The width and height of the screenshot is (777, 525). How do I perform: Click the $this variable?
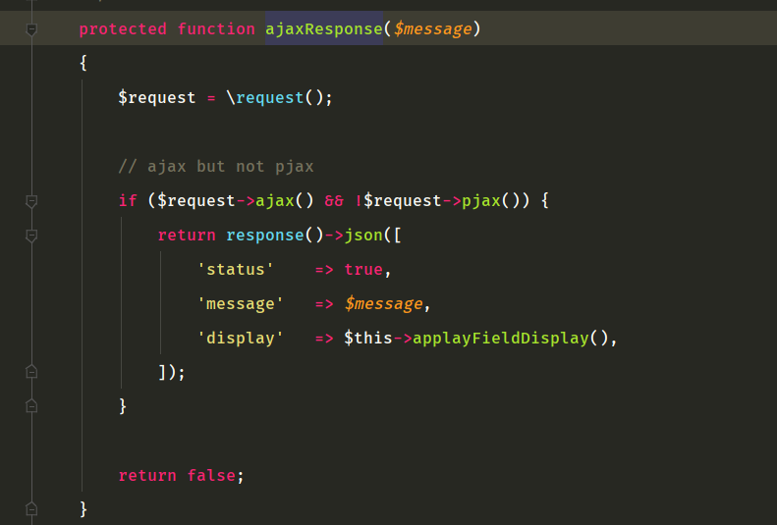368,338
